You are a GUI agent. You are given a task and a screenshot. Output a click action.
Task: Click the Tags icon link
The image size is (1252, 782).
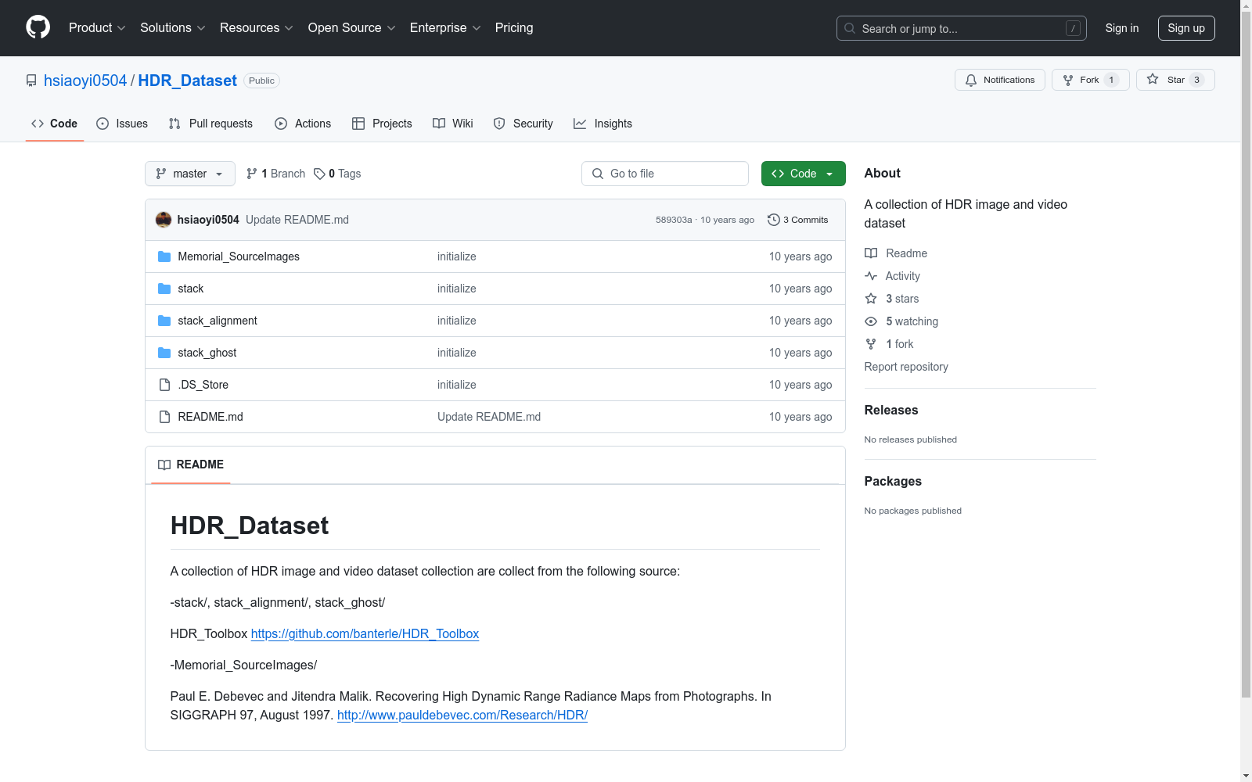[x=319, y=174]
